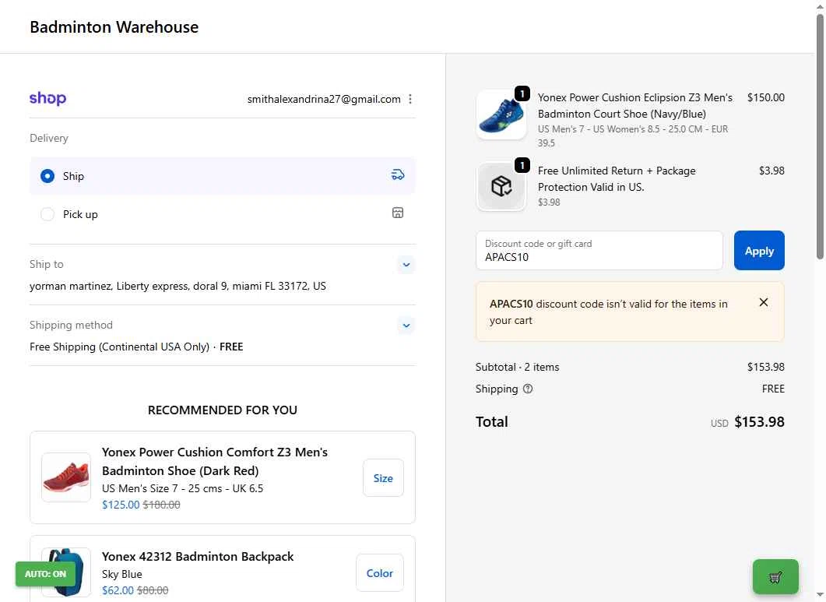This screenshot has height=602, width=826.
Task: Click the green cart floating button
Action: (x=775, y=577)
